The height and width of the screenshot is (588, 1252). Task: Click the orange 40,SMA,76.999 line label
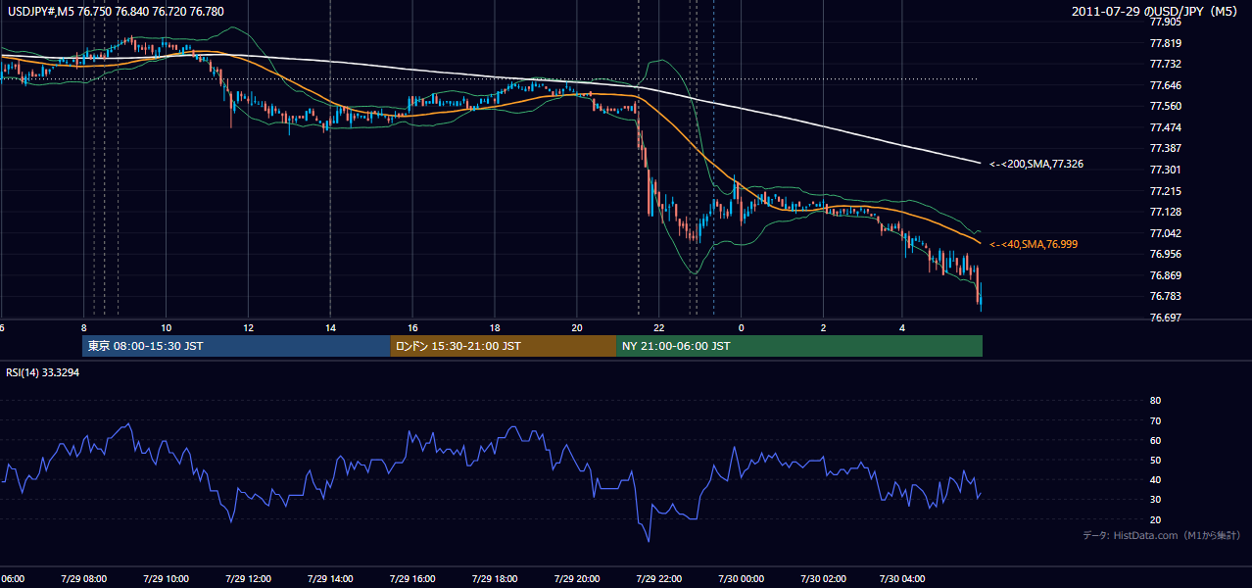click(x=1034, y=244)
